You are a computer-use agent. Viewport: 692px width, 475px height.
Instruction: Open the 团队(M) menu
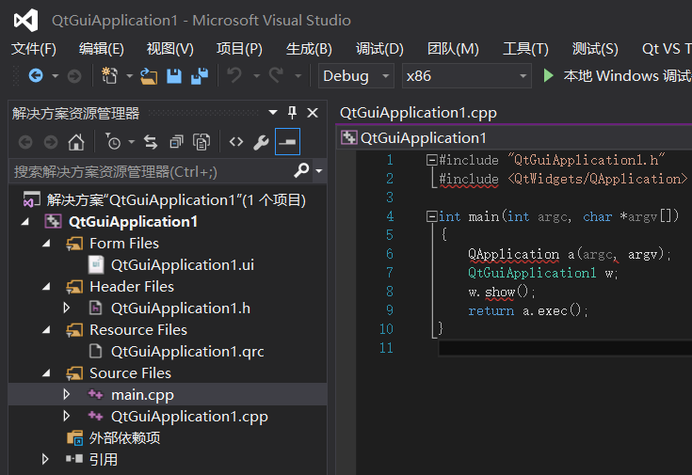click(x=453, y=49)
